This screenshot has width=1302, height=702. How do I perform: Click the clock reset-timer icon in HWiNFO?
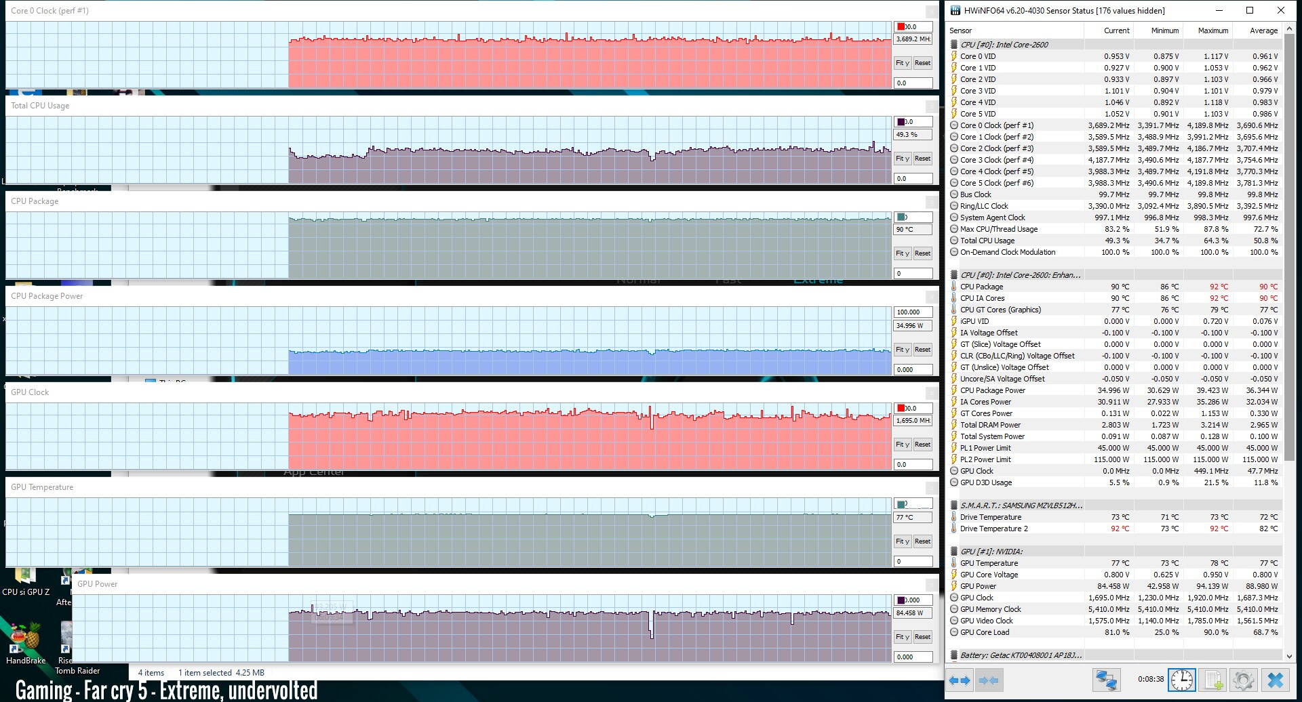[x=1182, y=680]
